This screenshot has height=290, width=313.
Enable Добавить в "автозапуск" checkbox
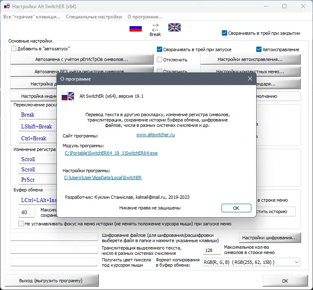tap(13, 49)
